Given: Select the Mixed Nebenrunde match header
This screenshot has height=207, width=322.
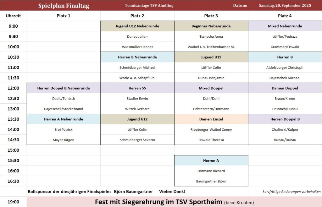Looking at the screenshot, I should point(285,26).
